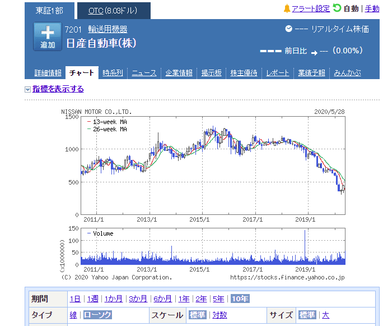The height and width of the screenshot is (326, 383).
Task: Open the 詳細情報 tab
Action: coord(48,73)
